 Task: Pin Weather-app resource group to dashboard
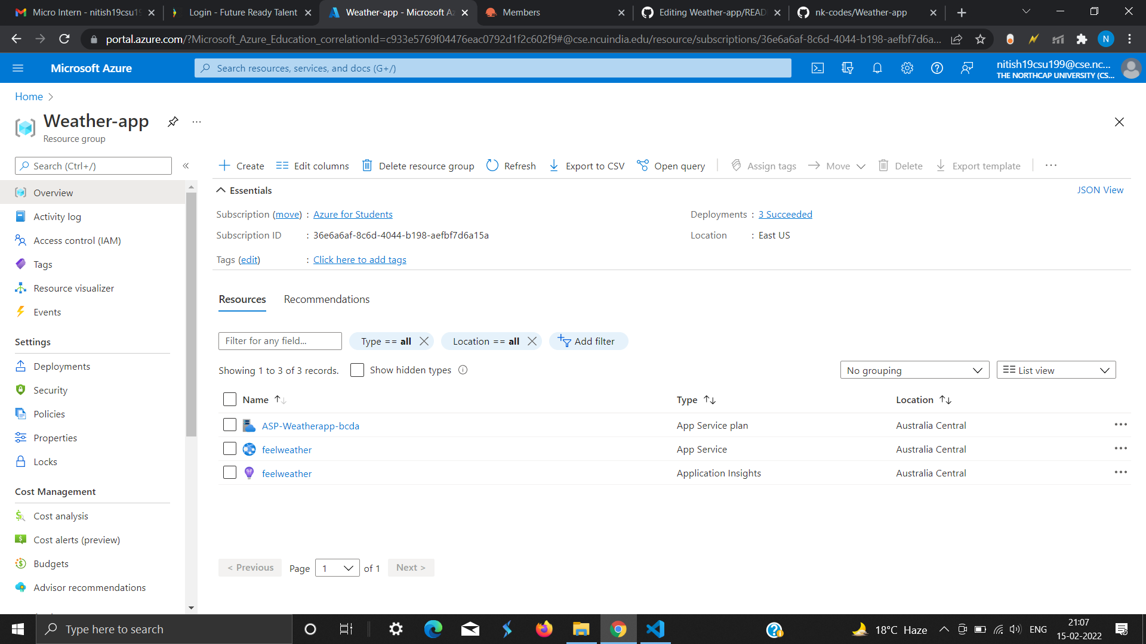coord(173,122)
